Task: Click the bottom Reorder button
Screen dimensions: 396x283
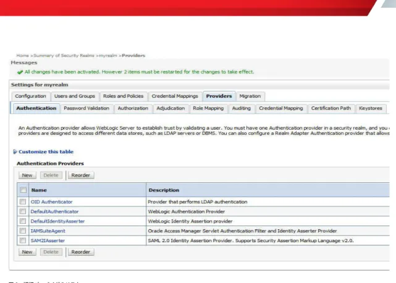Action: [80, 252]
